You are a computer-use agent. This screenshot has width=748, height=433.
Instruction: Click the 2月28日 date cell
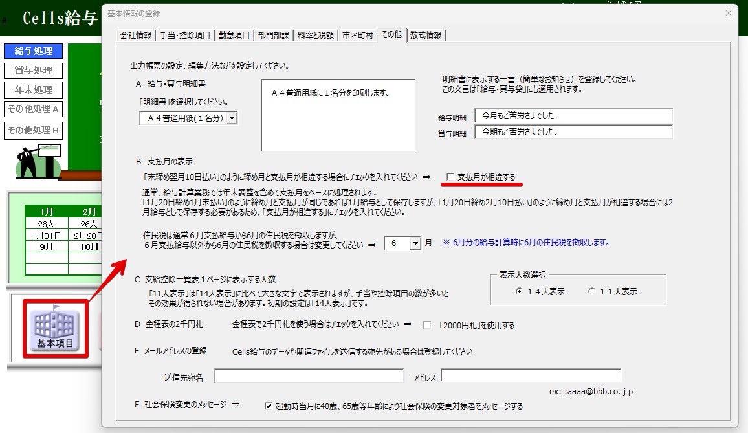[86, 236]
